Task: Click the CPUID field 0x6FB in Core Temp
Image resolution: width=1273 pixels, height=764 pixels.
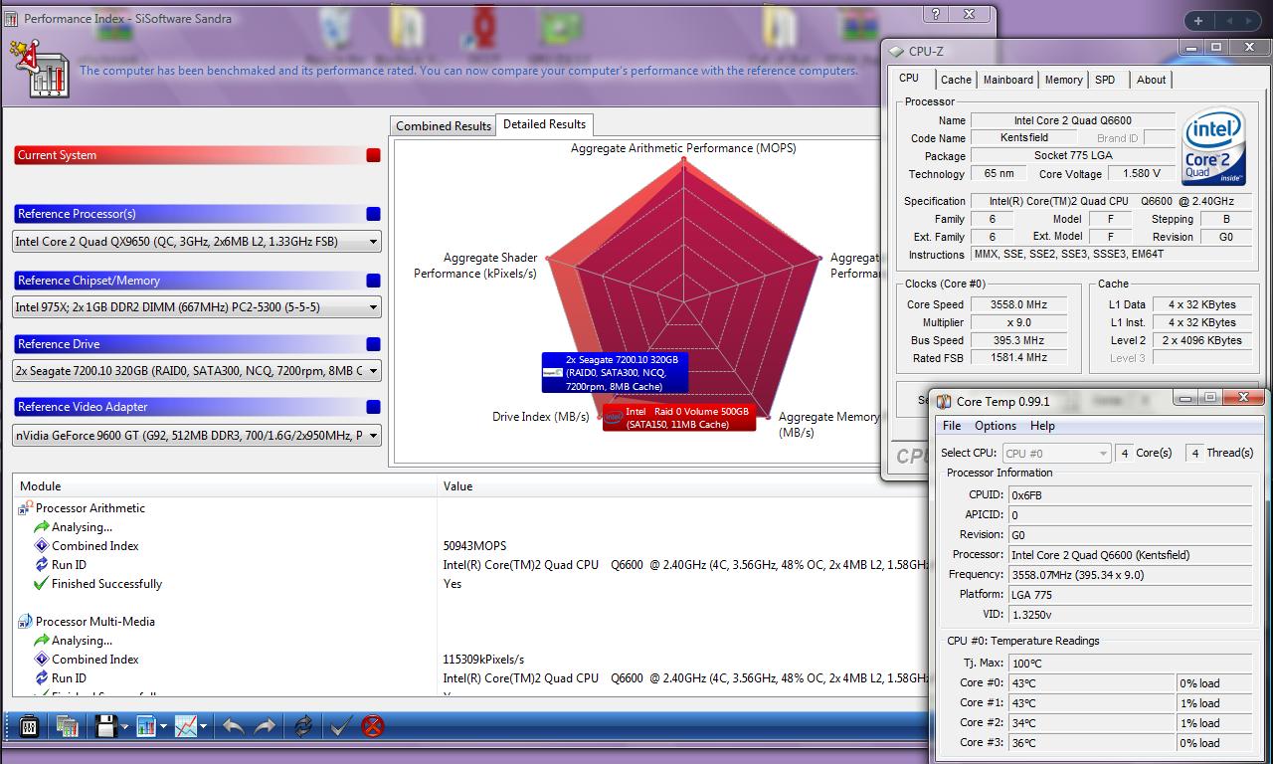Action: coord(1128,494)
